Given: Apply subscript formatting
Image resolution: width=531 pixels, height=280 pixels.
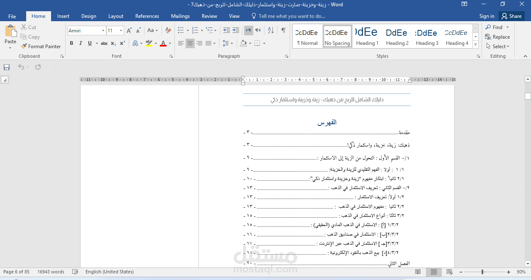Looking at the screenshot, I should (x=113, y=43).
